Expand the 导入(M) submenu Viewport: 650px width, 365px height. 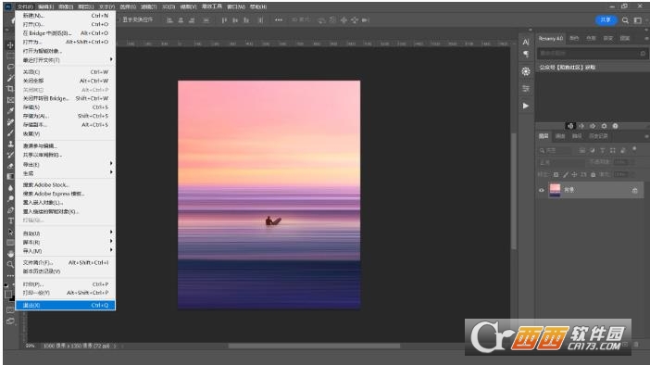(66, 250)
